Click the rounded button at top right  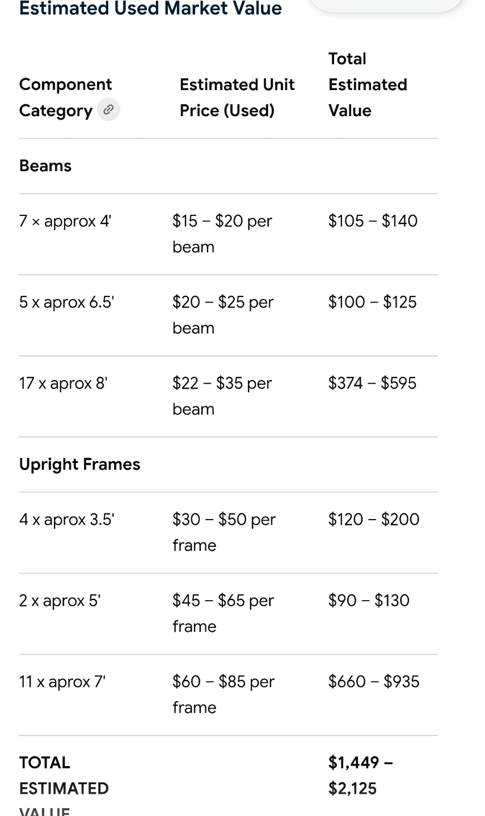(387, 5)
